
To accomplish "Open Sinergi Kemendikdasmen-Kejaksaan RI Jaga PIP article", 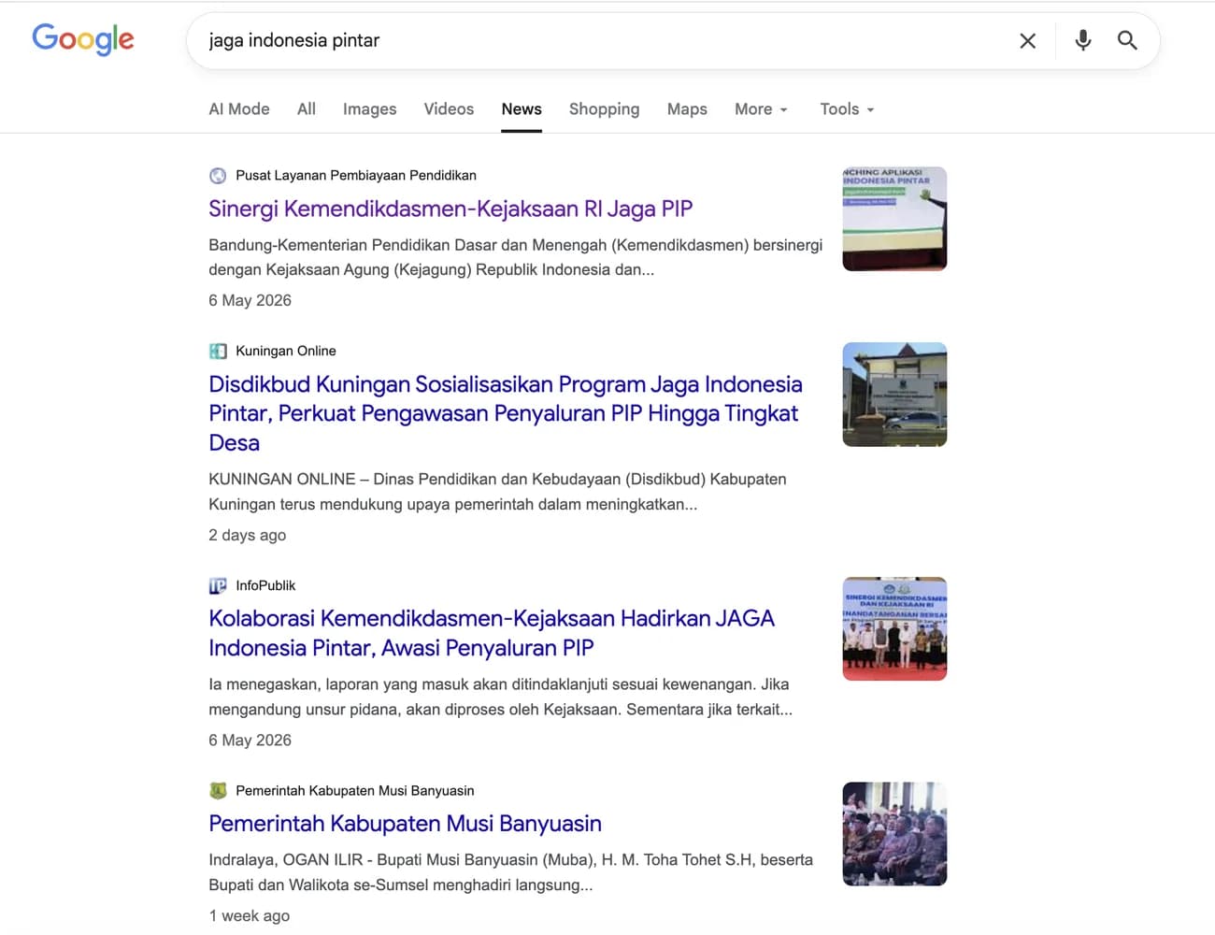I will pos(450,209).
